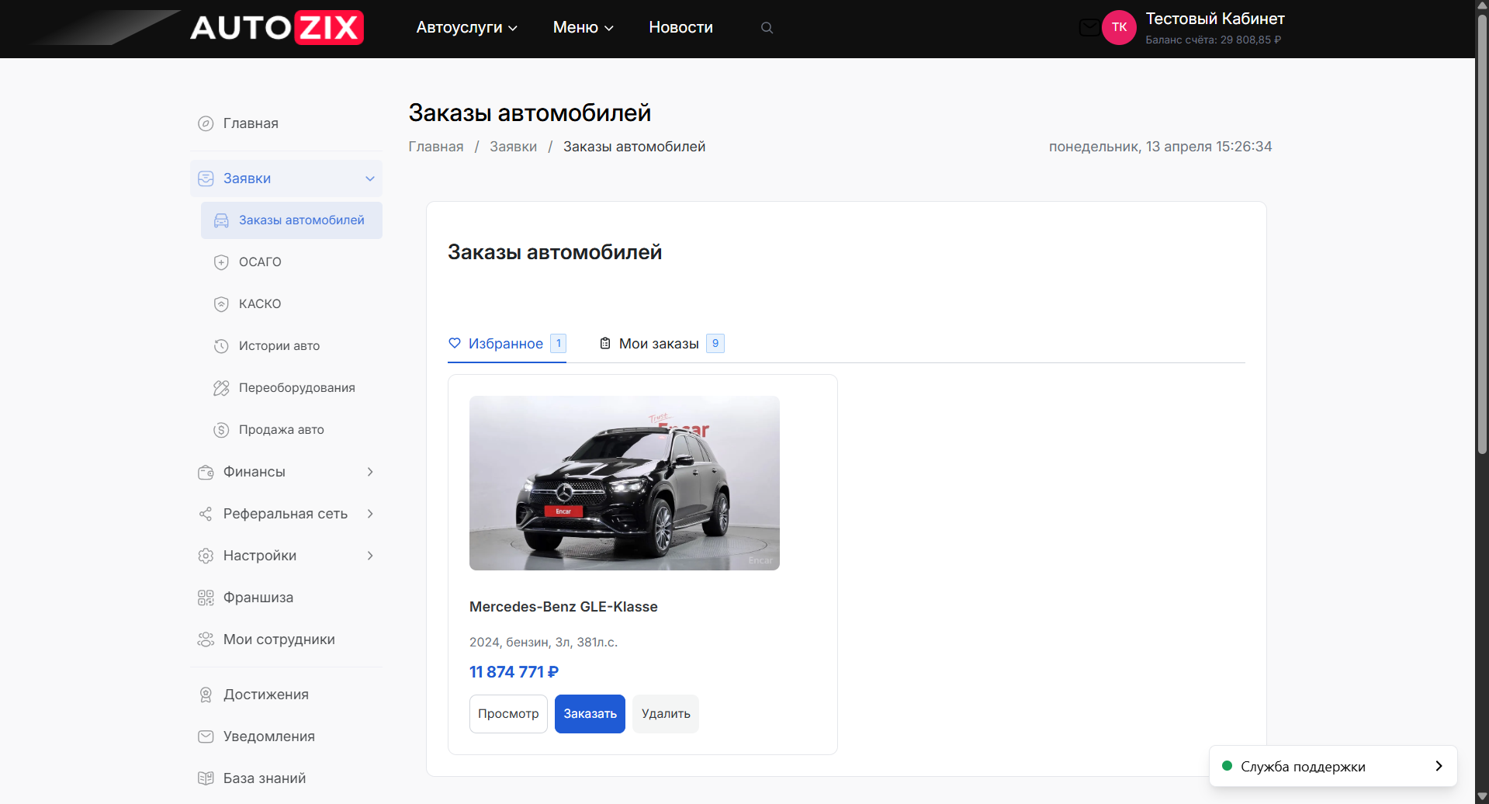Click the heart icon on Избранное tab
The height and width of the screenshot is (804, 1489).
[455, 343]
